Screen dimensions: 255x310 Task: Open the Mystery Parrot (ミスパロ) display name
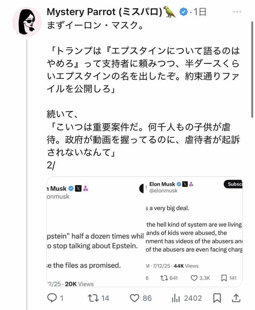pos(104,12)
